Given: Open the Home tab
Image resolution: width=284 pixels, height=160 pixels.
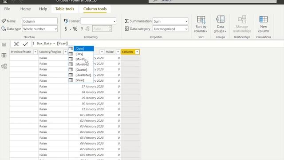Looking at the screenshot, I should (25, 9).
